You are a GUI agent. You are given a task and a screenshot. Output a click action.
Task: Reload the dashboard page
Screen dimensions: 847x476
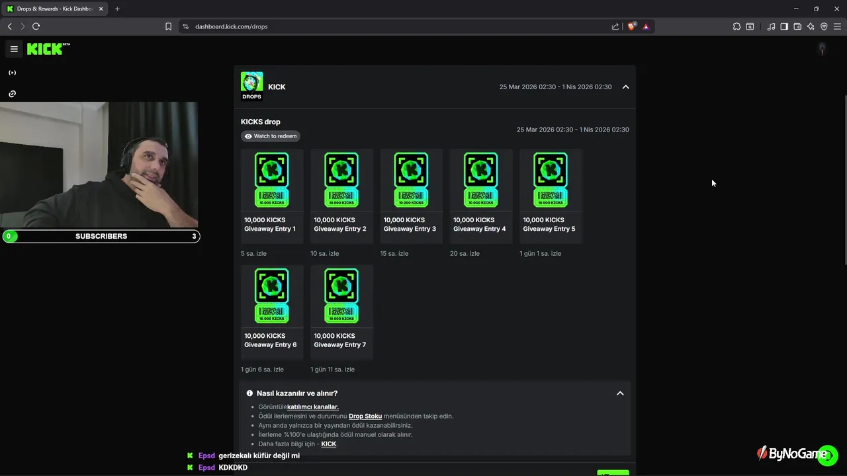click(36, 26)
